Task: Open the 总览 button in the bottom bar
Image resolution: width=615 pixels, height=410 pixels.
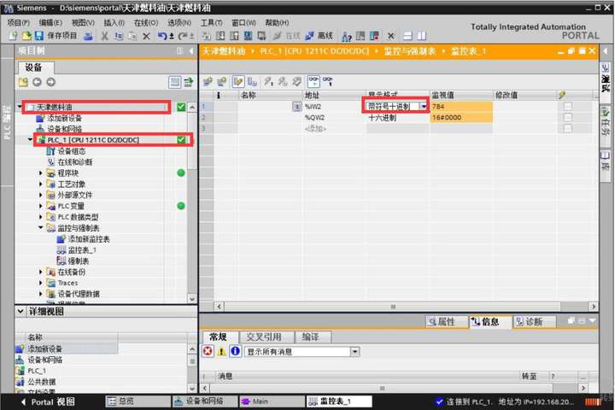Action: tap(138, 401)
